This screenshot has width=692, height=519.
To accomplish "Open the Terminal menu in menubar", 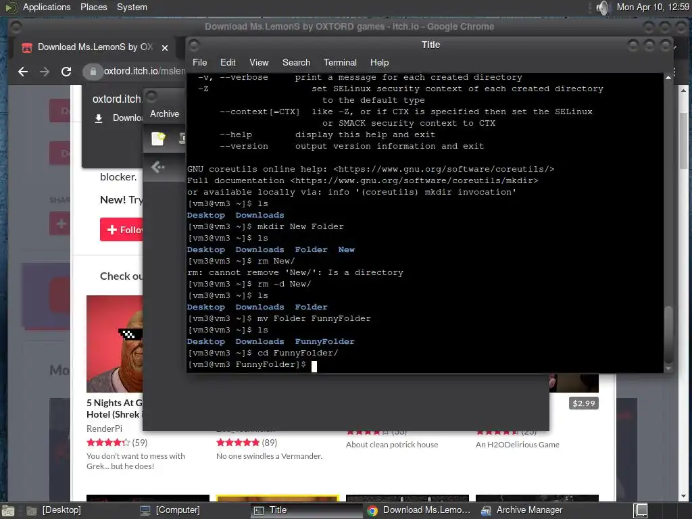I will pyautogui.click(x=340, y=63).
